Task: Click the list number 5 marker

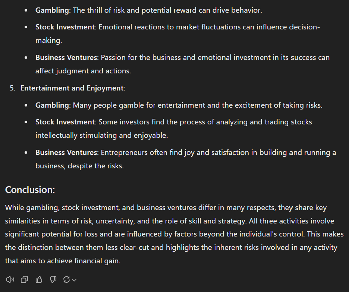Action: click(x=12, y=88)
